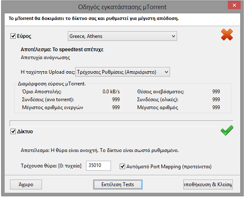Toggle the Δίκτυο checkbox

point(13,132)
